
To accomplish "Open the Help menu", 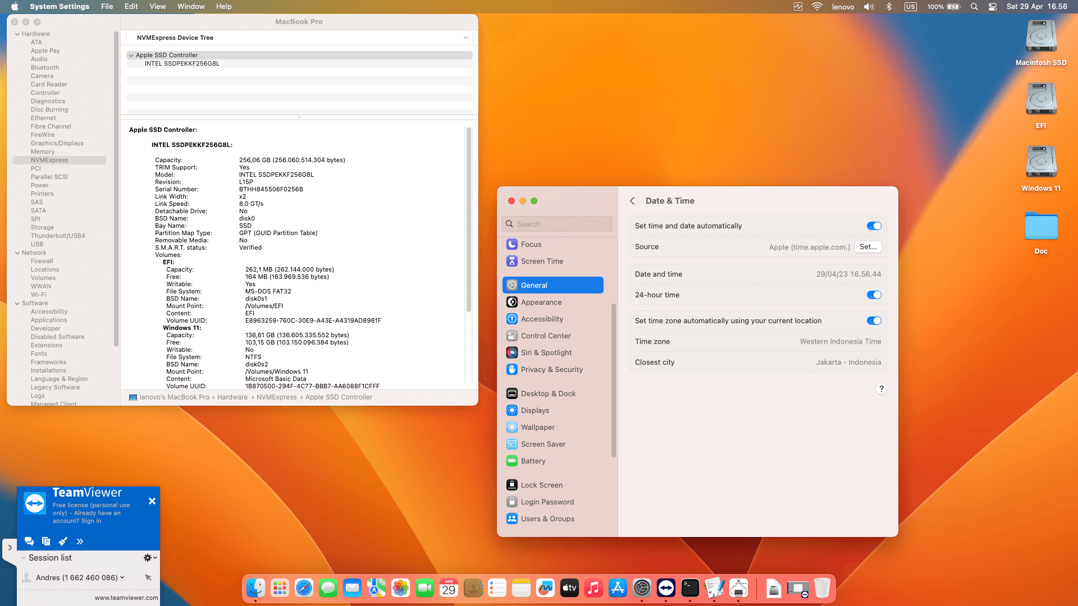I will [x=223, y=7].
